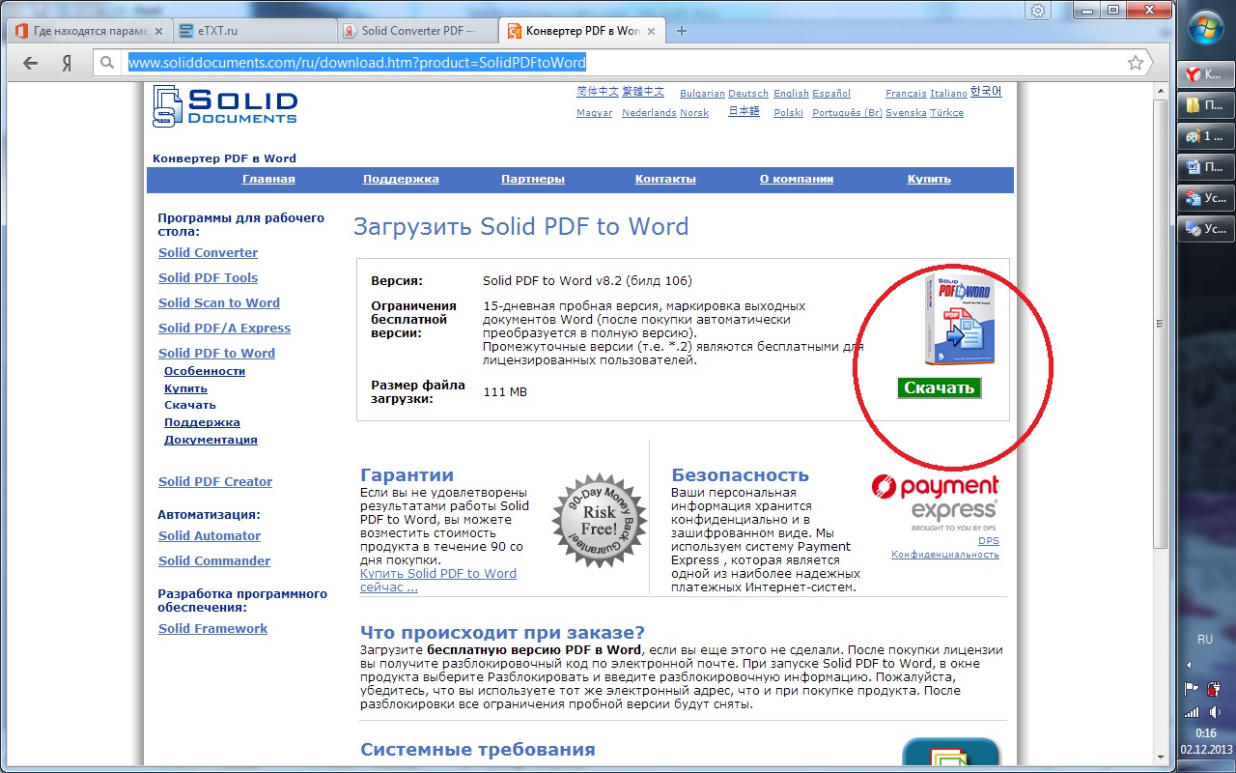Open a new browser tab

click(682, 31)
